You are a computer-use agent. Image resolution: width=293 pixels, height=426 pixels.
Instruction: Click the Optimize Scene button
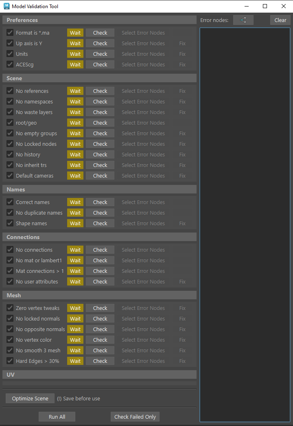pyautogui.click(x=30, y=398)
